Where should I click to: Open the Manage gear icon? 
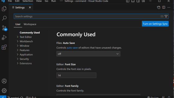coord(4,91)
